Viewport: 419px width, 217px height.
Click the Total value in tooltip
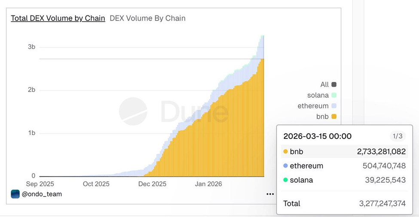382,204
